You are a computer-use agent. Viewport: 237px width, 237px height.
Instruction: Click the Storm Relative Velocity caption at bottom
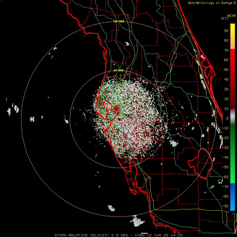[118, 235]
